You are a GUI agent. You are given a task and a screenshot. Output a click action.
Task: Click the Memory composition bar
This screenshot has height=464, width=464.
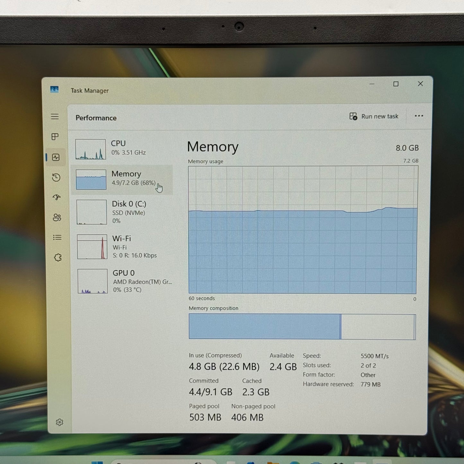[302, 327]
